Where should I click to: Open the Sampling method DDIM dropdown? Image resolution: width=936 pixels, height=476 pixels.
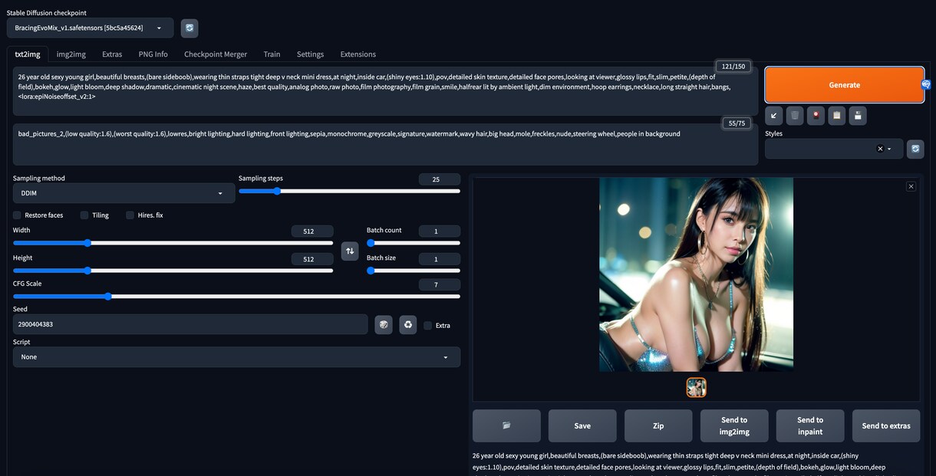click(124, 193)
